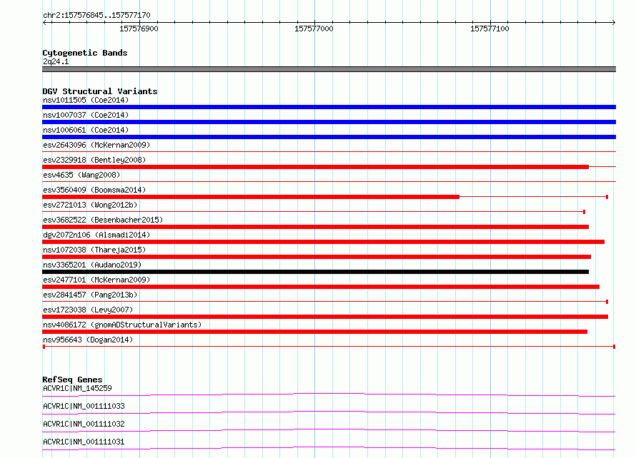636x458 pixels.
Task: Click the black bar for nsv3365201
Action: 316,272
